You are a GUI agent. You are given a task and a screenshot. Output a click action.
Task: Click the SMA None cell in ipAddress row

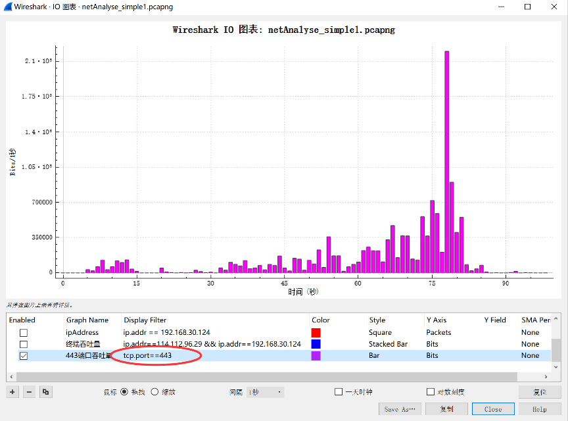pyautogui.click(x=531, y=332)
